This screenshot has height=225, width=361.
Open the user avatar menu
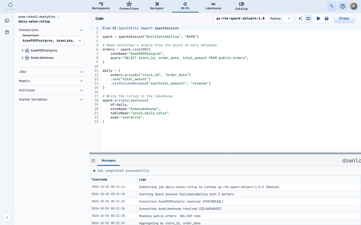point(353,6)
